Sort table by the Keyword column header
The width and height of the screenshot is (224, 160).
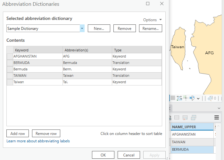tap(38, 50)
